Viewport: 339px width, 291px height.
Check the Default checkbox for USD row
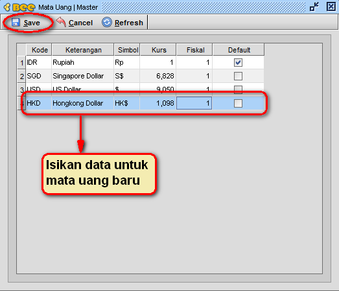point(238,89)
